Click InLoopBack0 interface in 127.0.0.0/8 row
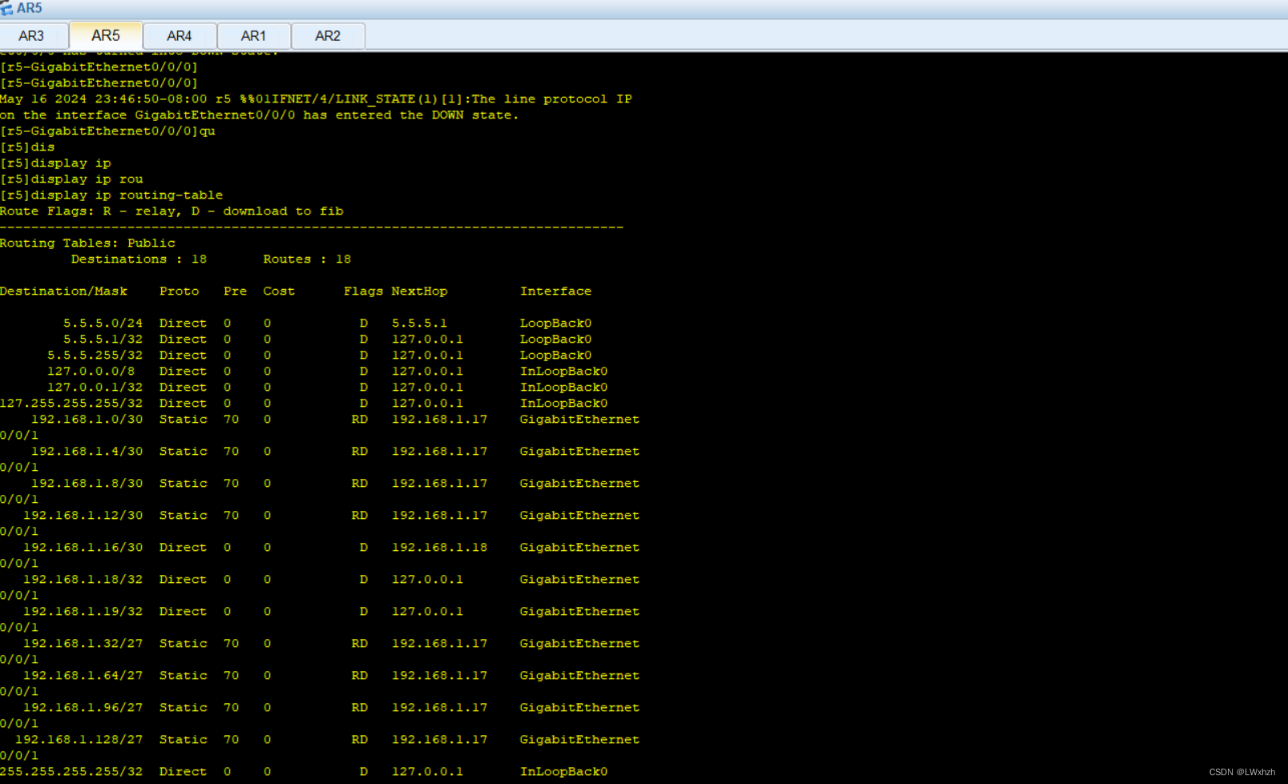Image resolution: width=1288 pixels, height=784 pixels. tap(563, 372)
